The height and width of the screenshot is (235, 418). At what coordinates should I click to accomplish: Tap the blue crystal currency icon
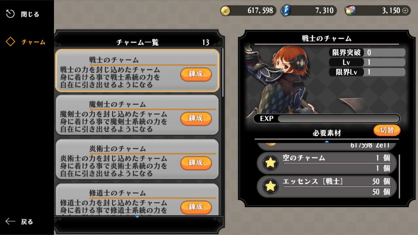click(x=286, y=11)
